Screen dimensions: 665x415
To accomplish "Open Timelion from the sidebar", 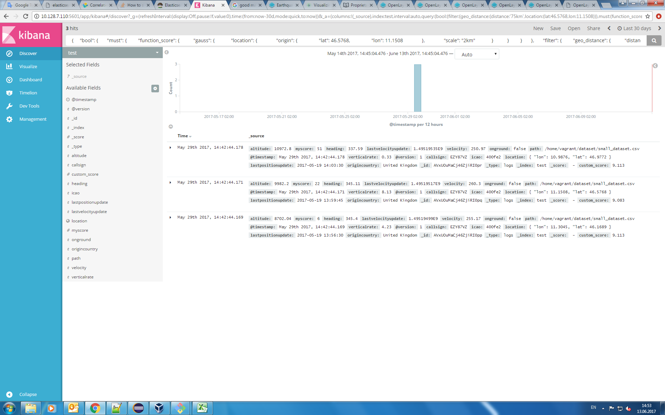I will coord(28,93).
